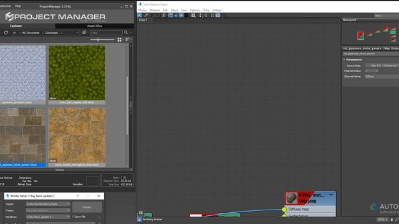Viewport: 399px width, 224px height.
Task: Open the Tools menu in Material Editor
Action: click(x=206, y=10)
